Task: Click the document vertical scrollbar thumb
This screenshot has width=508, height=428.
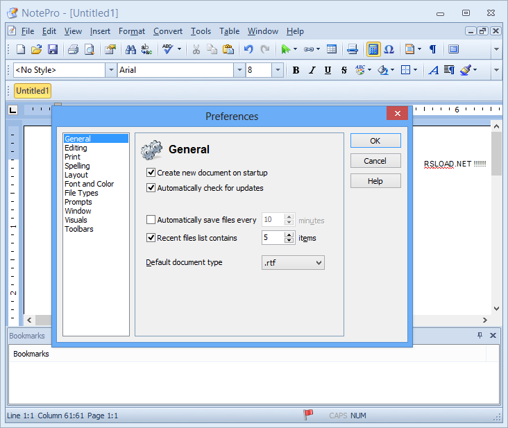Action: (x=496, y=153)
